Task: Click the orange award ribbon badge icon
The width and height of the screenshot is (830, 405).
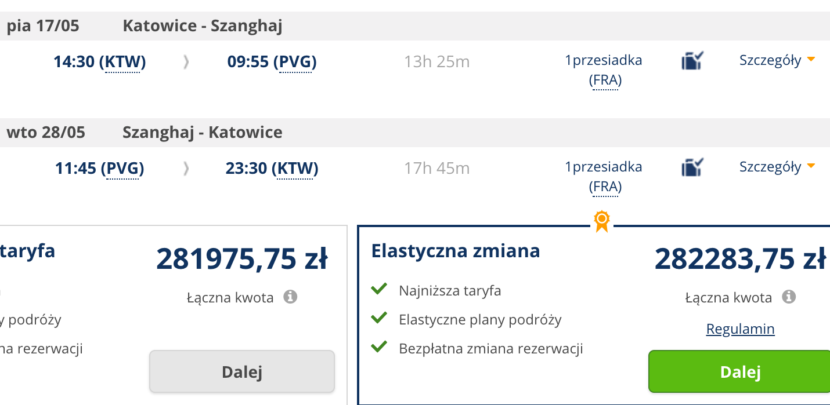Action: click(601, 221)
